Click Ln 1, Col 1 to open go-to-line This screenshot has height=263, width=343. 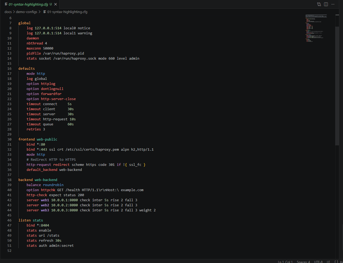[x=285, y=261]
